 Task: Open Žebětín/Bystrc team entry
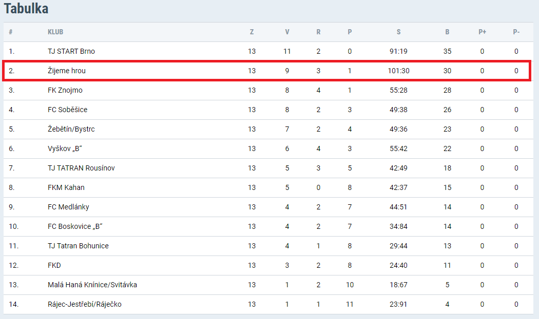pyautogui.click(x=71, y=130)
